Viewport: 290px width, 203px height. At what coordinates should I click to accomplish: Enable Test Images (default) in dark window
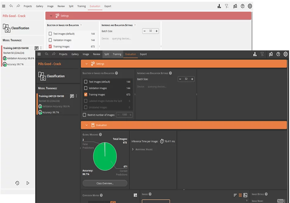click(x=86, y=82)
